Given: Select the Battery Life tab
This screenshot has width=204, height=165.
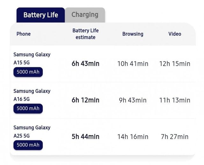Looking at the screenshot, I should pyautogui.click(x=40, y=15).
